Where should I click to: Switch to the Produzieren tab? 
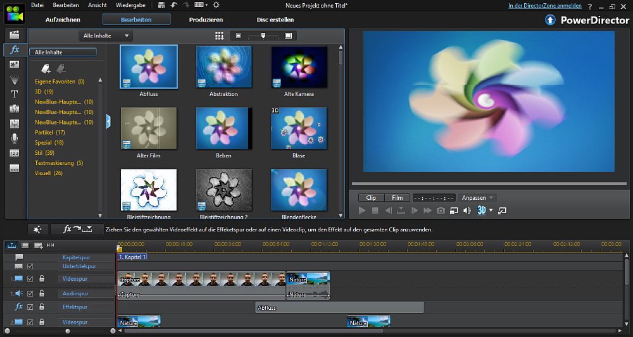pyautogui.click(x=206, y=20)
